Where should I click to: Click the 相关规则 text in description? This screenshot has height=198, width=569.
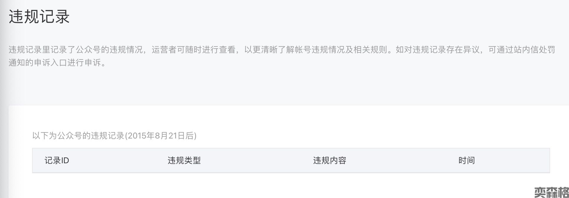tap(370, 50)
